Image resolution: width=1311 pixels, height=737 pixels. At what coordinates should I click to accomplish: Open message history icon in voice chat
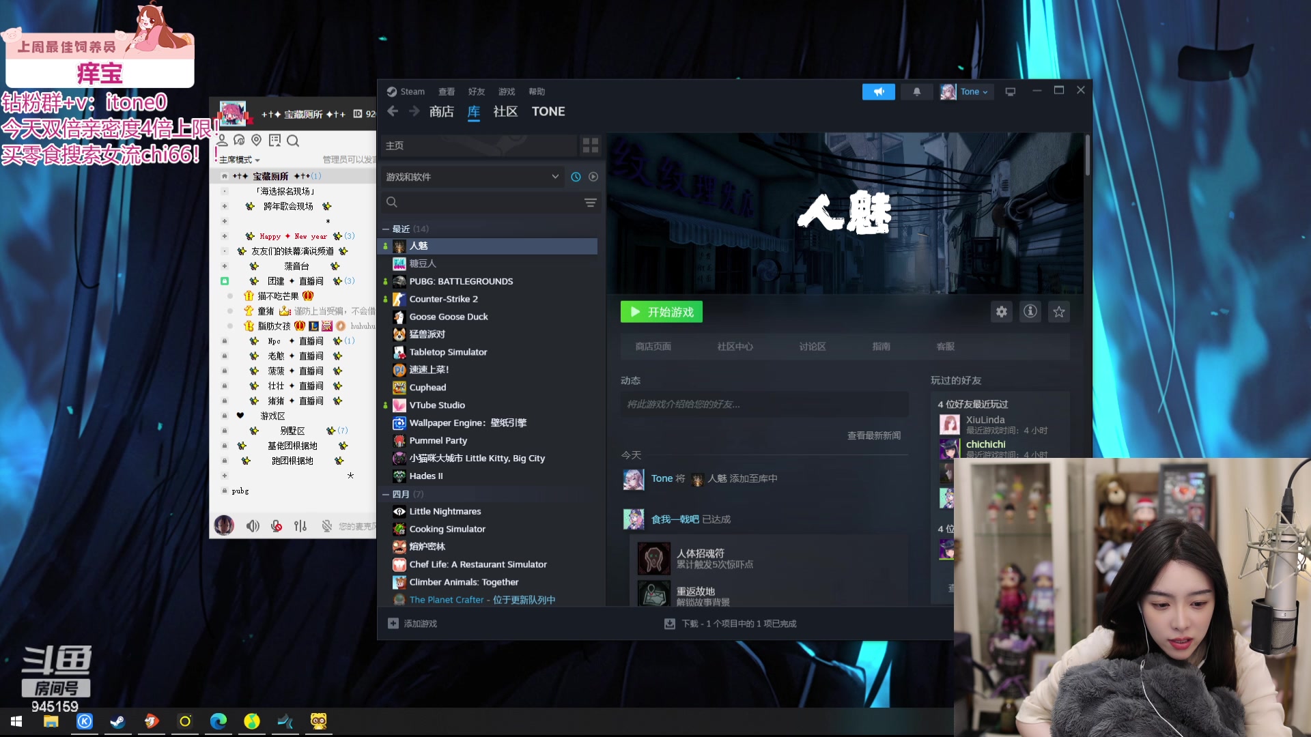coord(274,141)
